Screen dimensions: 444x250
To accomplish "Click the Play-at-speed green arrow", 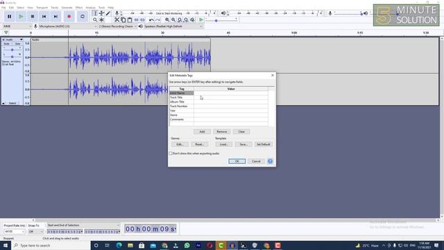I will point(201,20).
